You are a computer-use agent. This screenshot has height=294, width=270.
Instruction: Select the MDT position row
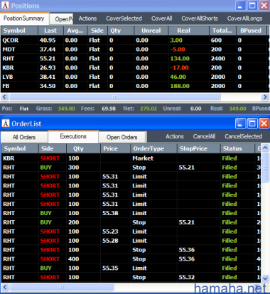pos(134,50)
